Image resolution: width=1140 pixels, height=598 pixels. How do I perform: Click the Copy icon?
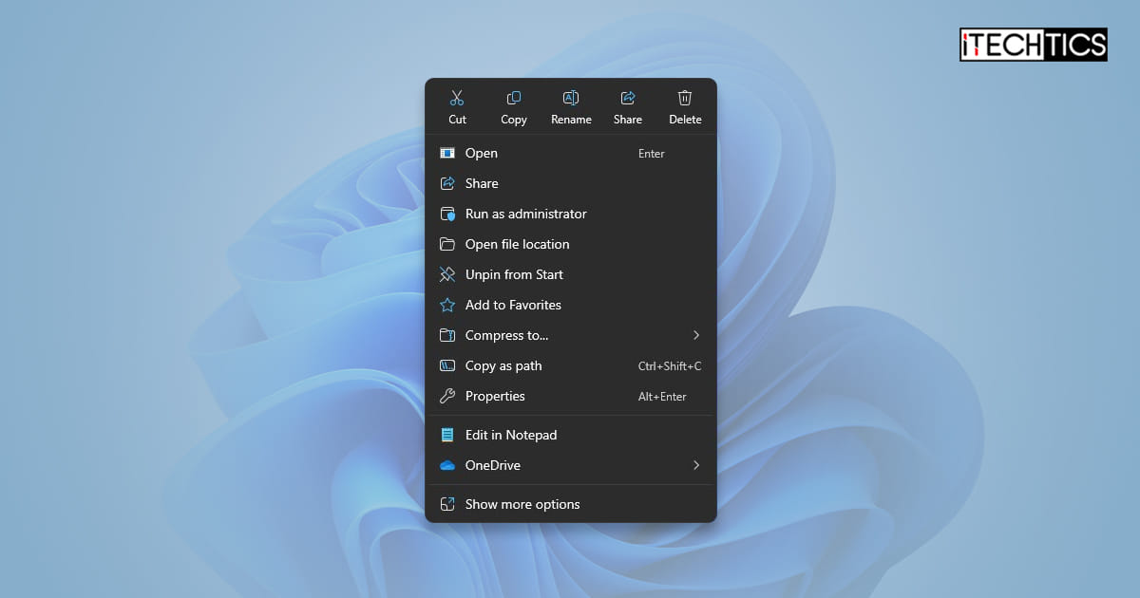pos(514,96)
